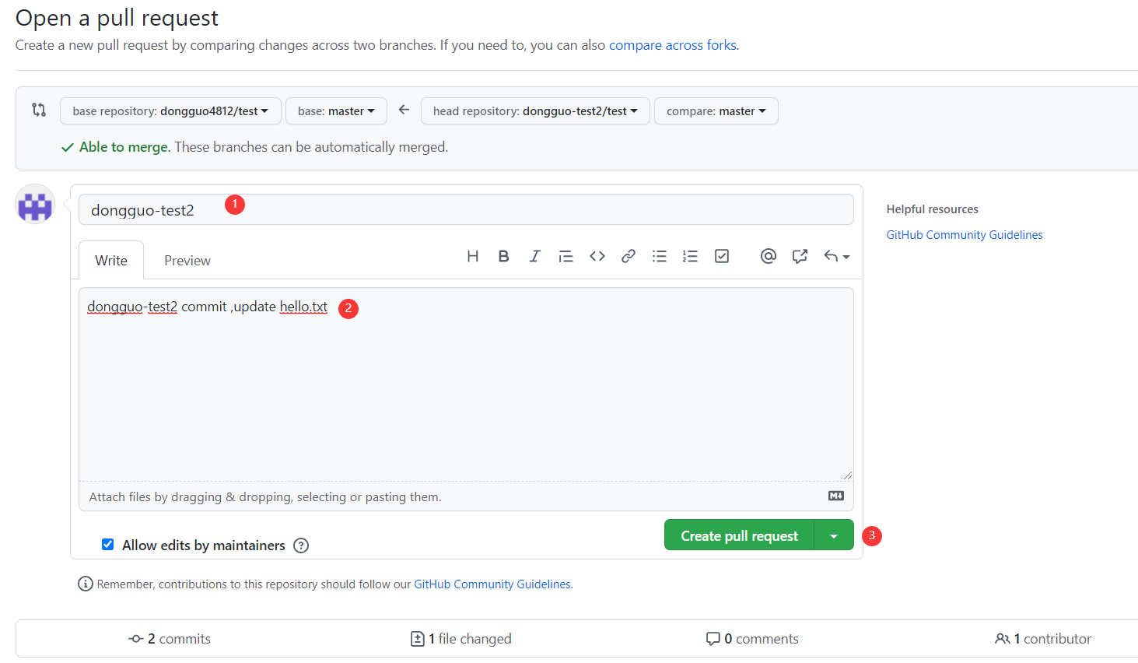Click the file changed icon in the summary bar

418,639
